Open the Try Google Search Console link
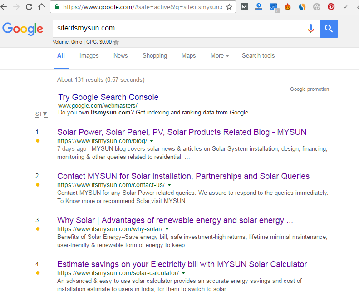 (x=108, y=97)
